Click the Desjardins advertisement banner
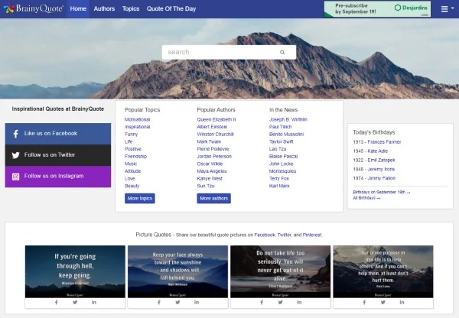The image size is (459, 318). click(377, 8)
